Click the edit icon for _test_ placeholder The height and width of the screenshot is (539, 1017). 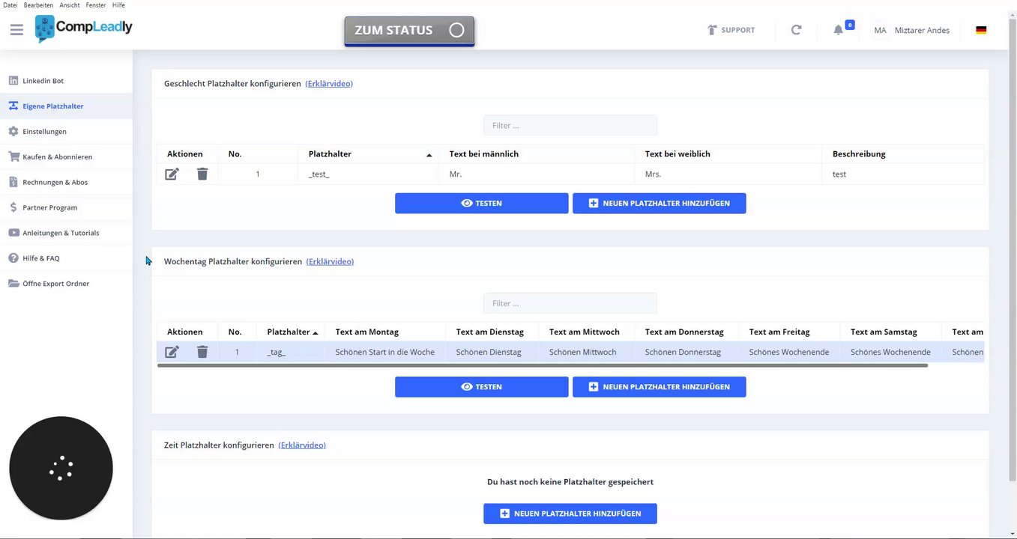(x=172, y=174)
